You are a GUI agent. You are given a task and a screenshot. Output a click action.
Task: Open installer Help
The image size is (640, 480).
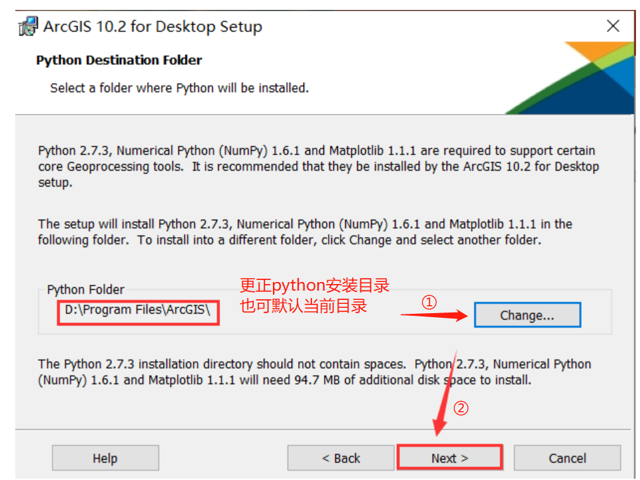tap(105, 457)
